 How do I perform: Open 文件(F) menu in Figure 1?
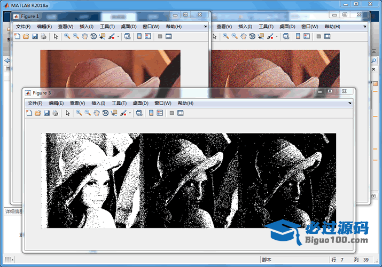[x=23, y=27]
